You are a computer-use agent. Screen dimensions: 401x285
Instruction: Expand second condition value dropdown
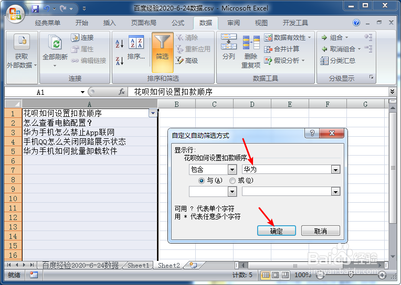(335, 192)
